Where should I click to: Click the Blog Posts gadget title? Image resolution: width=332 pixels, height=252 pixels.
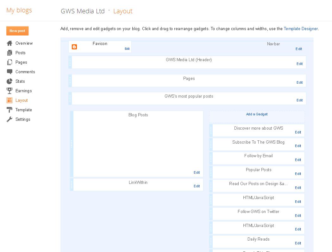click(138, 115)
